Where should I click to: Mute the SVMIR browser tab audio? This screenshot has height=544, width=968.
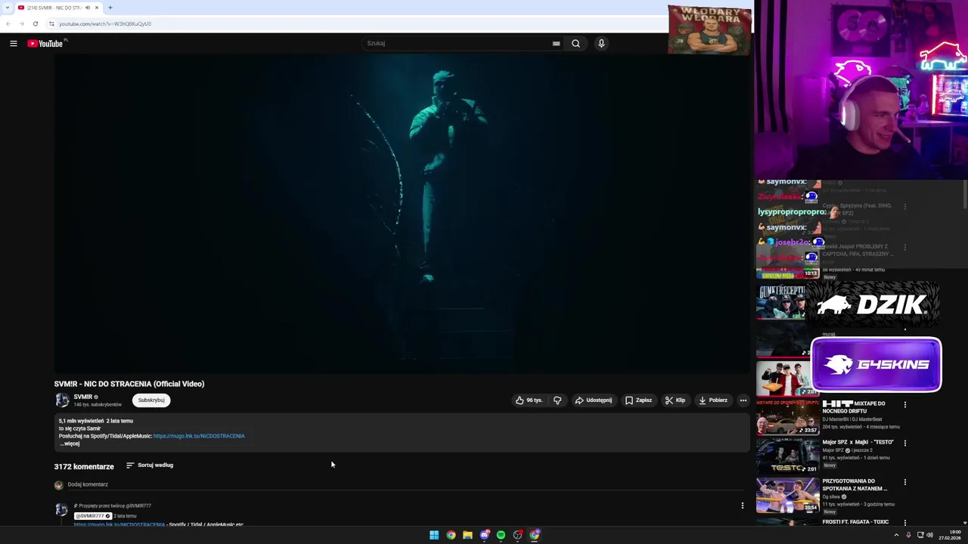point(88,8)
